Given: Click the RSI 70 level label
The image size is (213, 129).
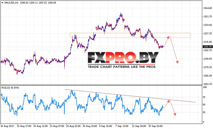Looking at the screenshot, I should tap(204, 97).
